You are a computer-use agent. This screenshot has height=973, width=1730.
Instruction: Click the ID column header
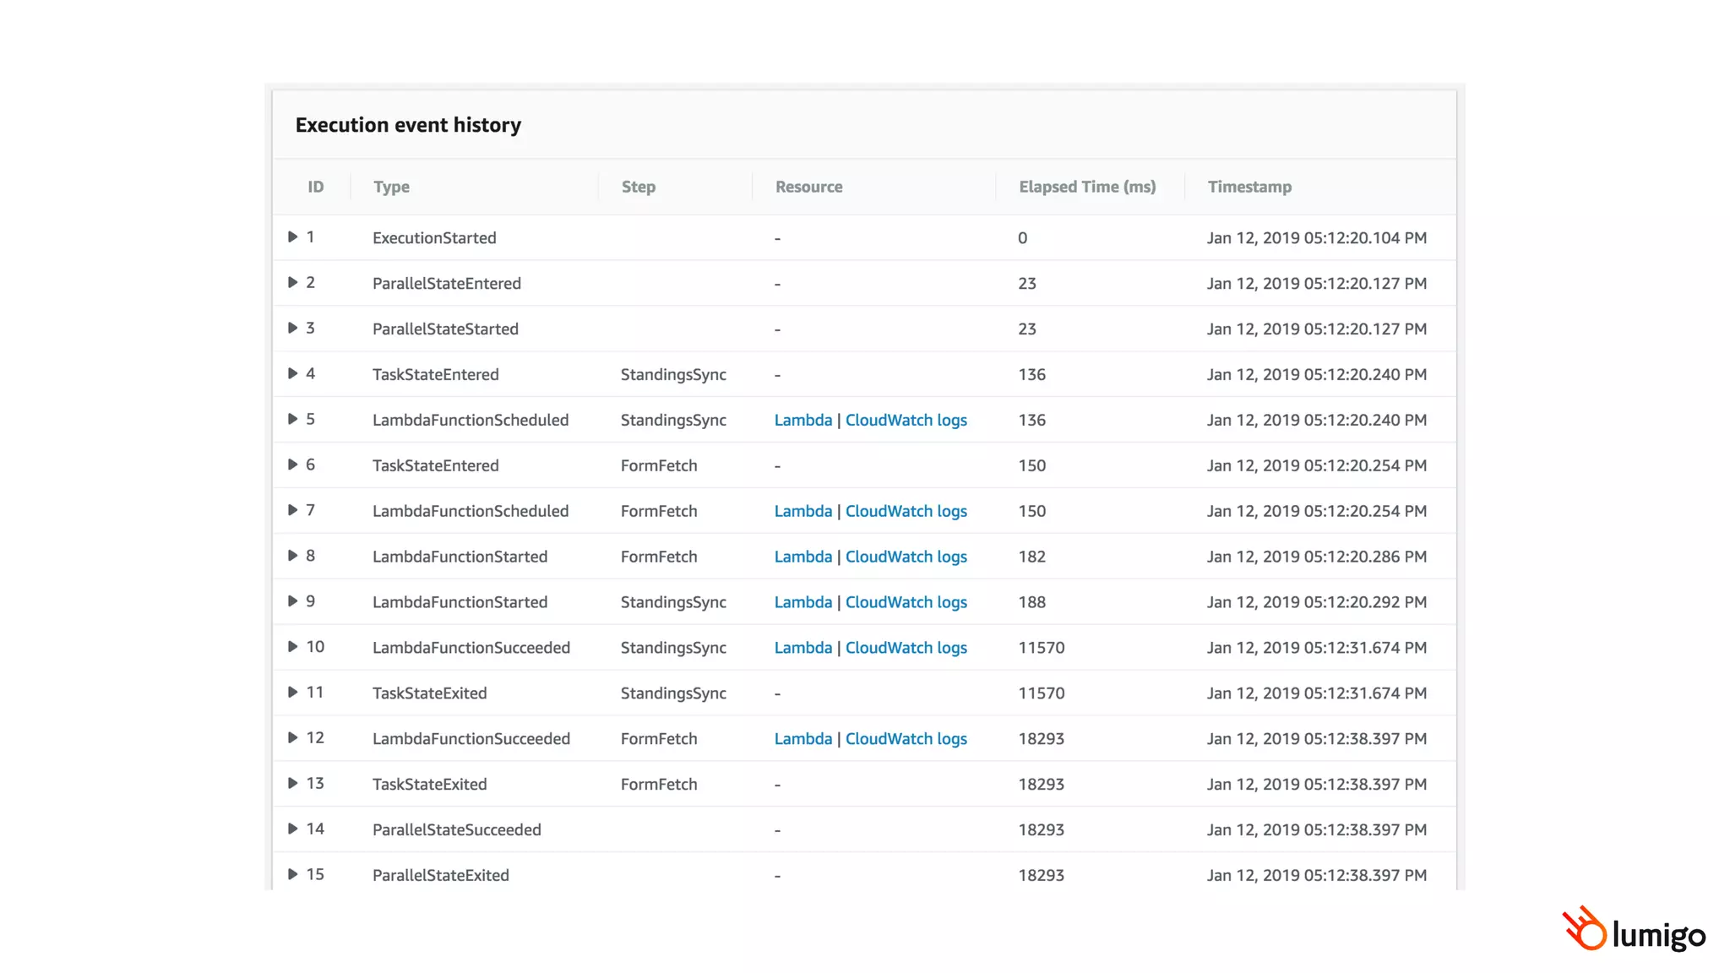point(315,187)
